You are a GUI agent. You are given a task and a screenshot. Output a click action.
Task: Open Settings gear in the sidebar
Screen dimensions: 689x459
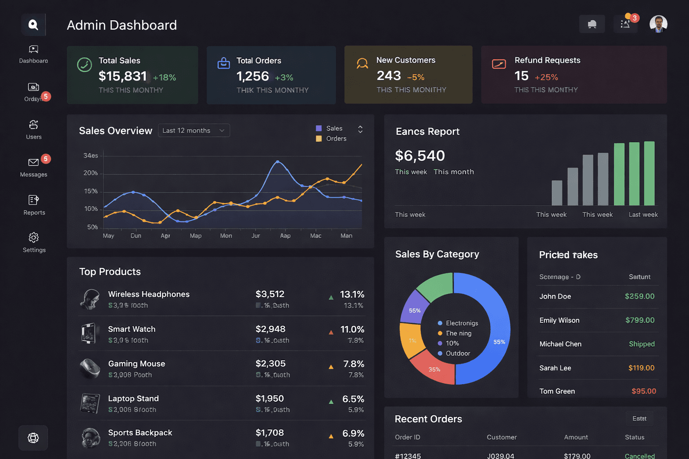pos(34,238)
